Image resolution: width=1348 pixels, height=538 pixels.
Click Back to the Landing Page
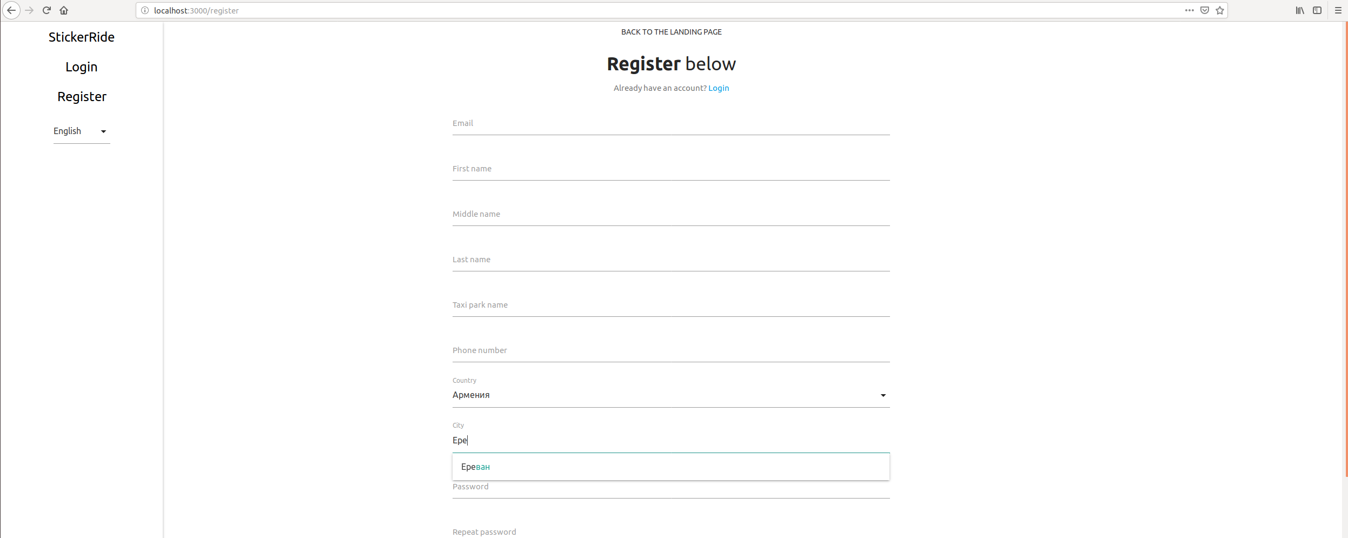(671, 32)
